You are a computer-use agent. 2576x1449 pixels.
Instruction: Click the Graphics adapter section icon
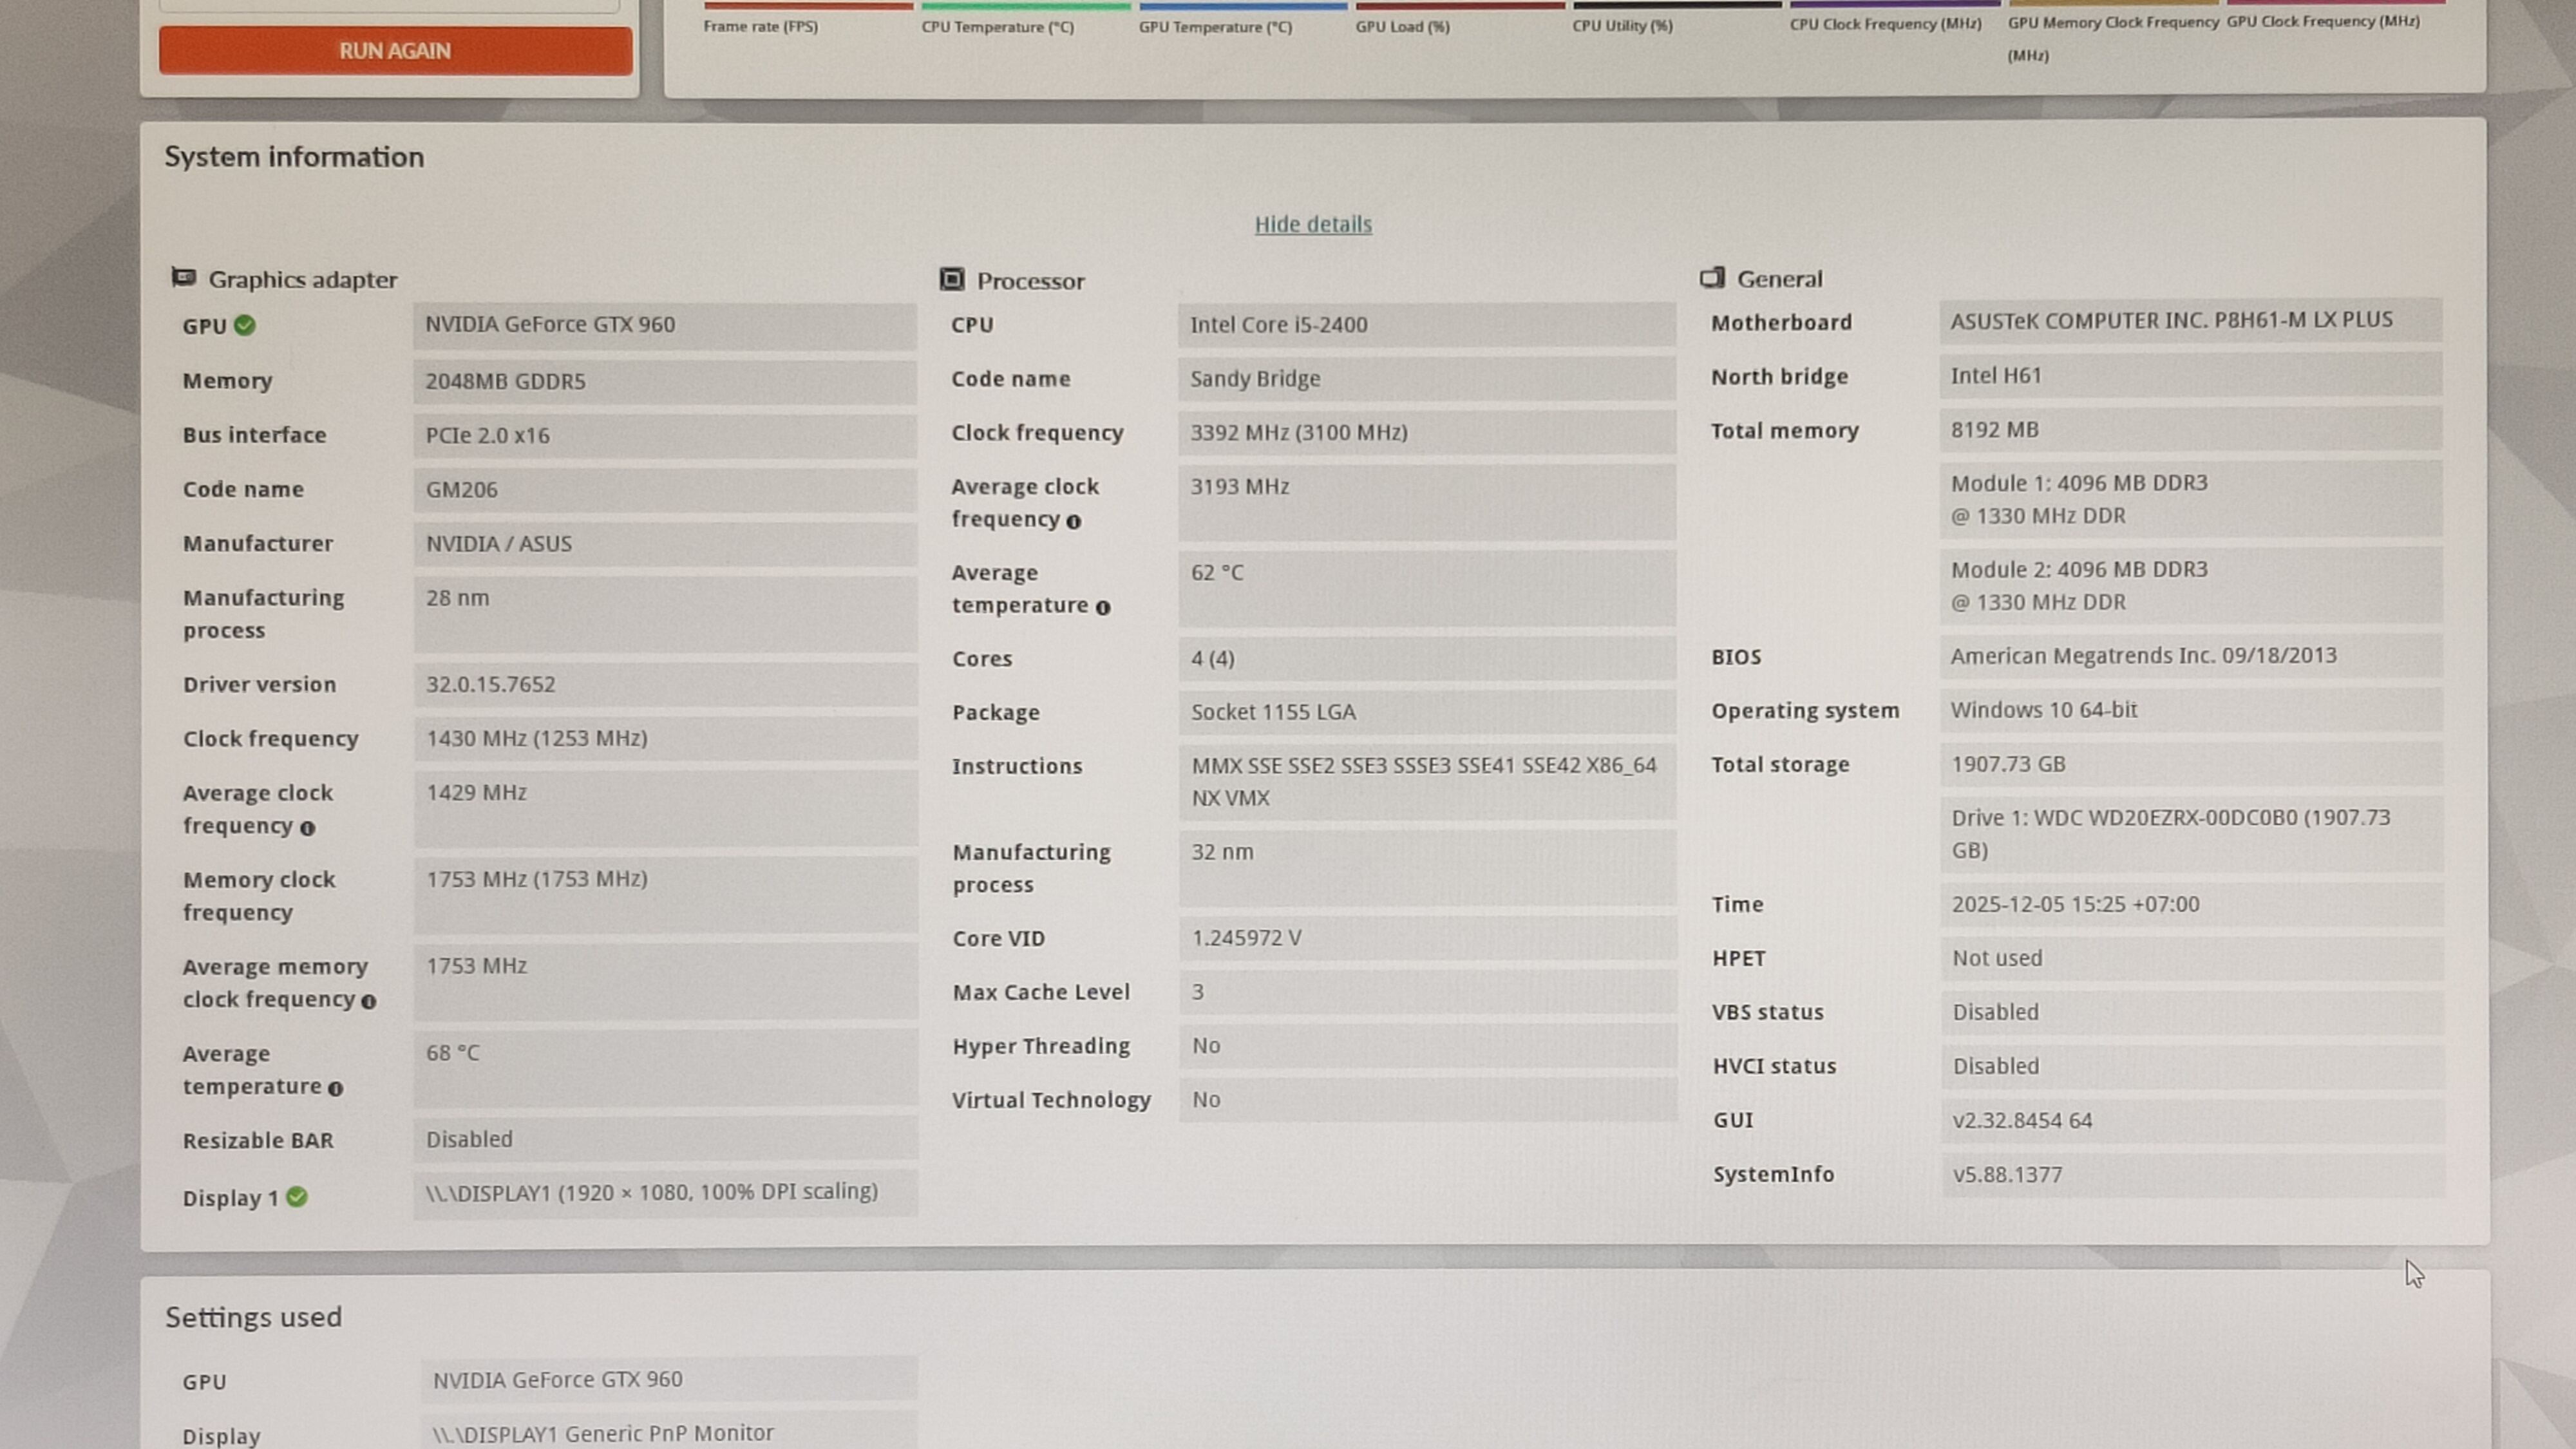click(x=183, y=277)
